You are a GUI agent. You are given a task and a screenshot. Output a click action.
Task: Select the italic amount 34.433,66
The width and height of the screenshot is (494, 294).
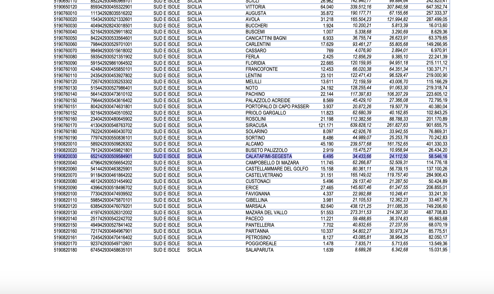pyautogui.click(x=362, y=156)
